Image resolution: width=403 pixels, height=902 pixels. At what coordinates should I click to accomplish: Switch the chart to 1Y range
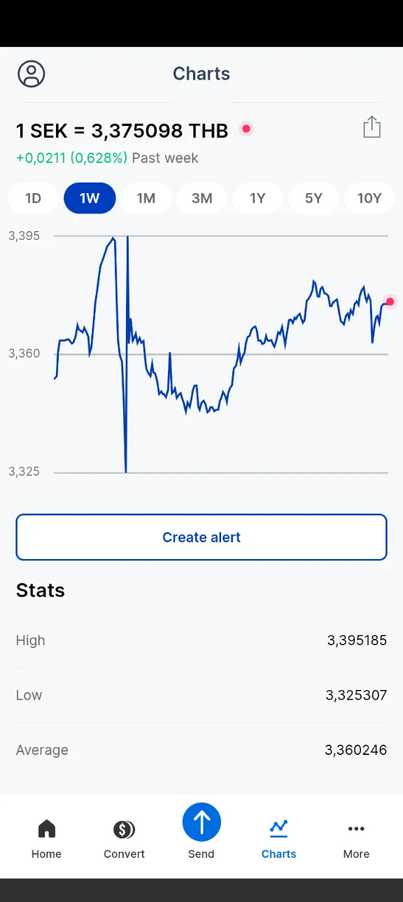point(257,198)
